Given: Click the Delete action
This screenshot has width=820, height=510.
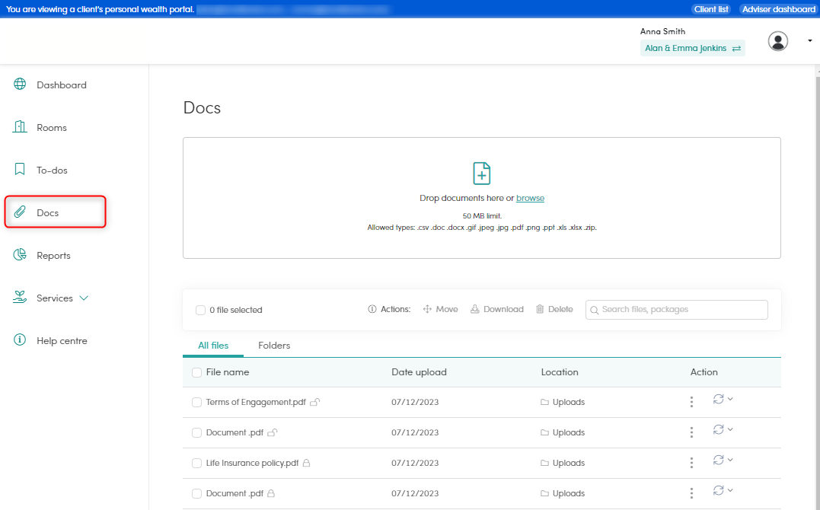Looking at the screenshot, I should coord(554,309).
